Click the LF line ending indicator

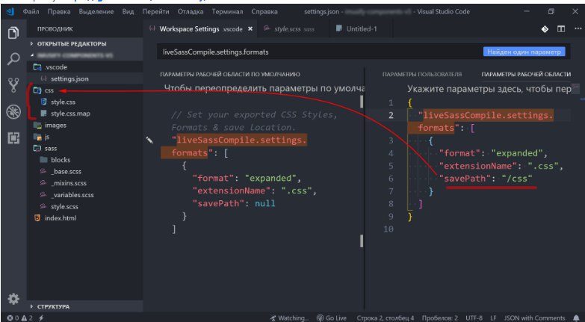click(x=493, y=318)
